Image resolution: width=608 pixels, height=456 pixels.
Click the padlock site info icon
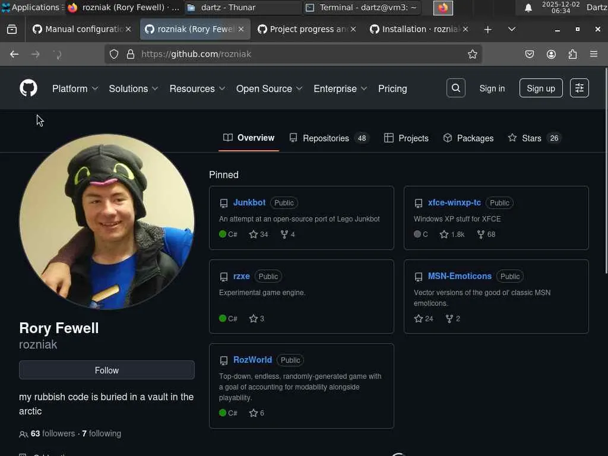click(x=131, y=54)
